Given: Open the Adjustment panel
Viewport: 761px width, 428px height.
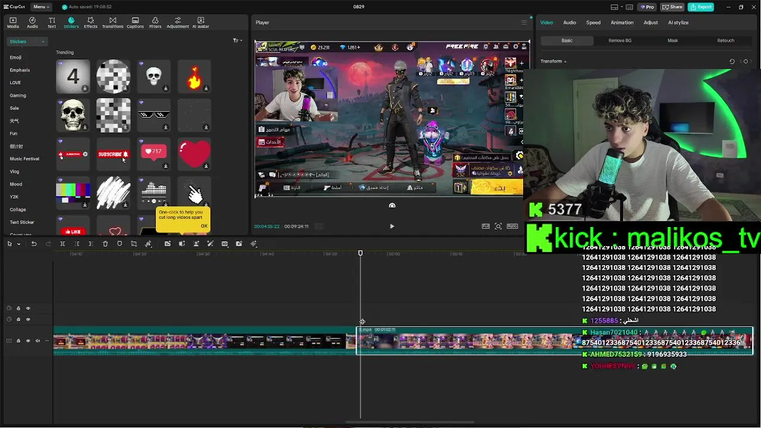Looking at the screenshot, I should click(x=178, y=23).
